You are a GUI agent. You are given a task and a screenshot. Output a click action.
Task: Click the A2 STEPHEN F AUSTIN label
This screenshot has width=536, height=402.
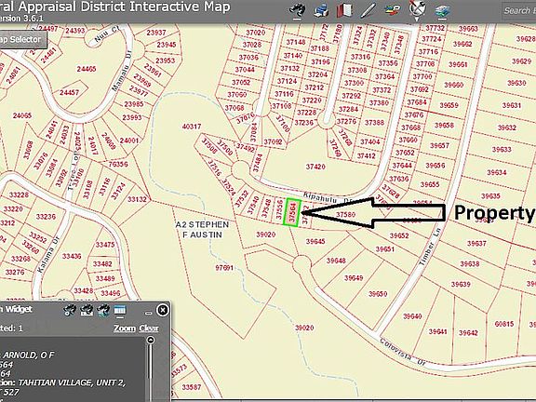click(202, 230)
